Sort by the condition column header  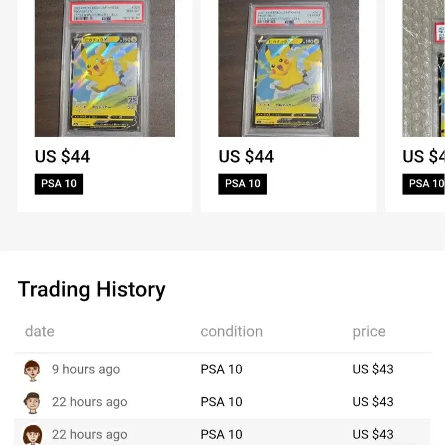pos(231,332)
